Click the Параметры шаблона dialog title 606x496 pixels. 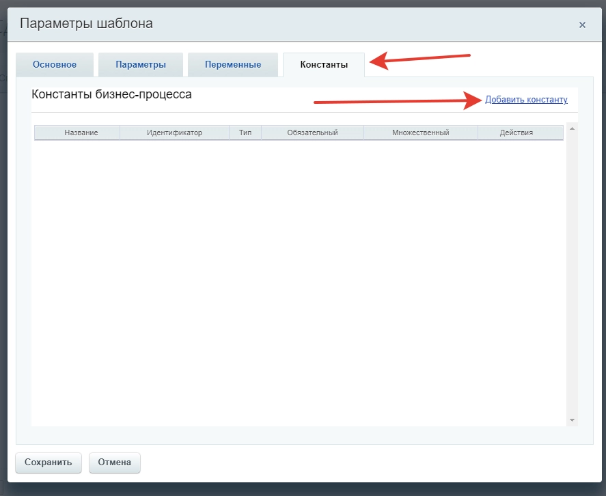click(86, 24)
